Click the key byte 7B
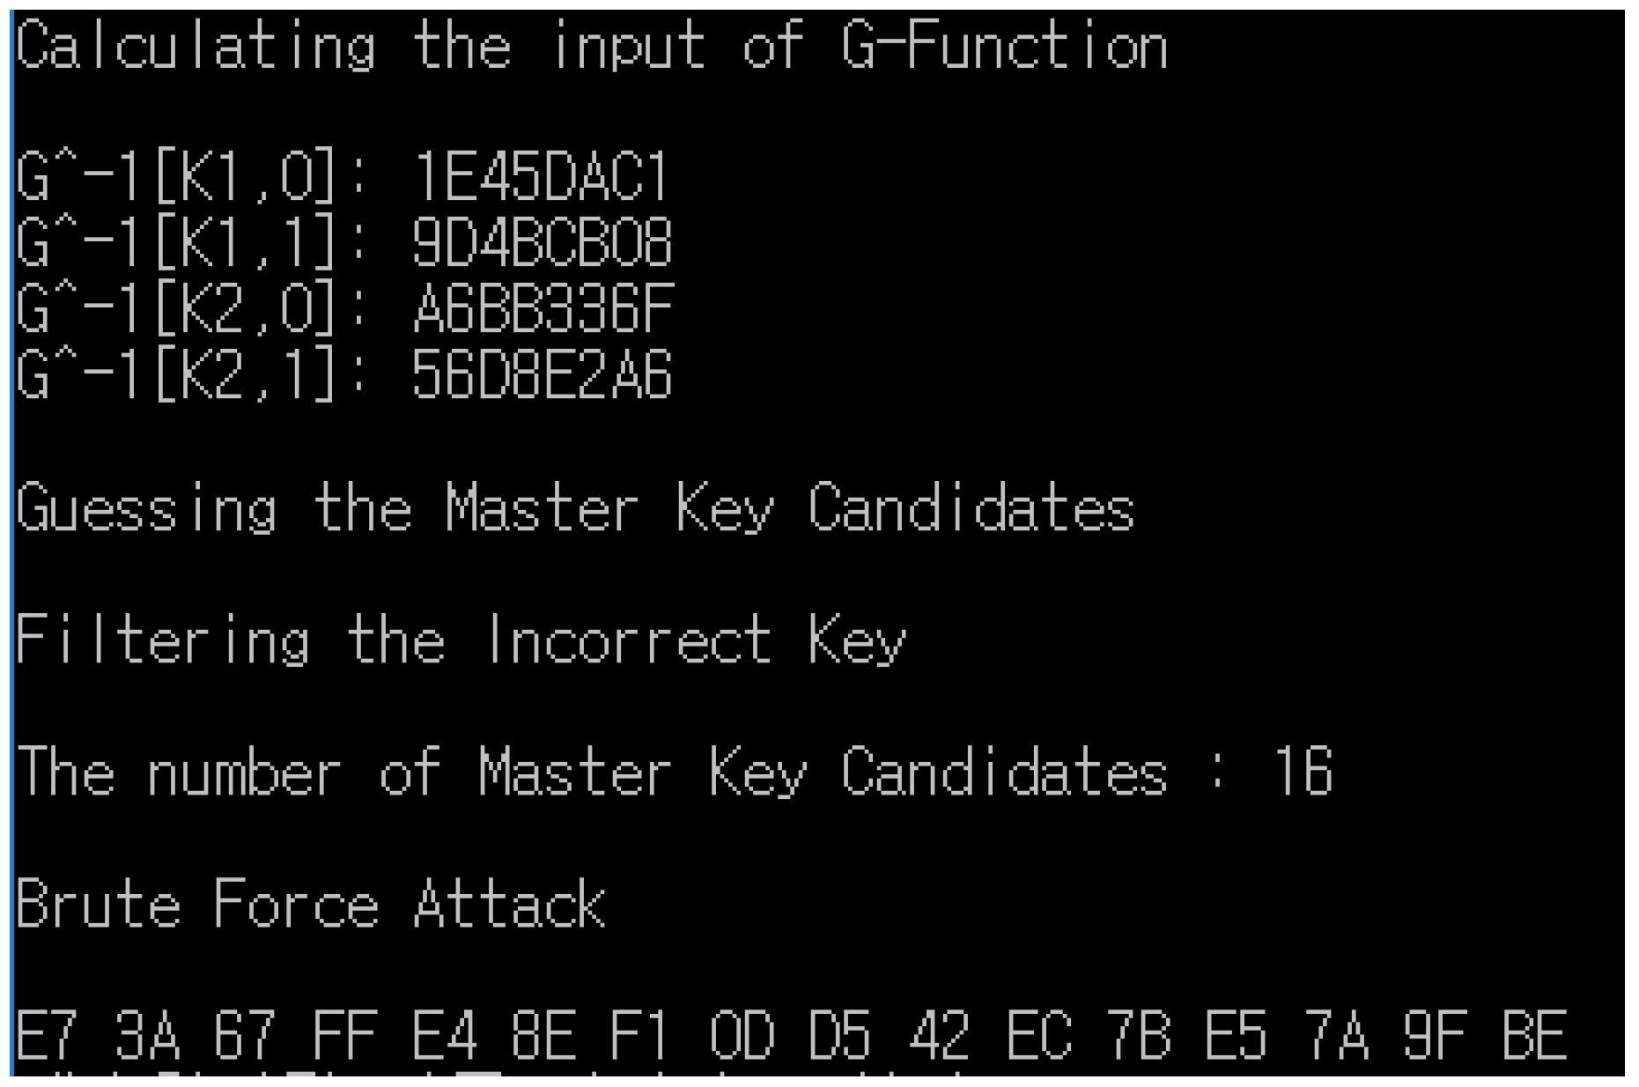 coord(1138,1035)
